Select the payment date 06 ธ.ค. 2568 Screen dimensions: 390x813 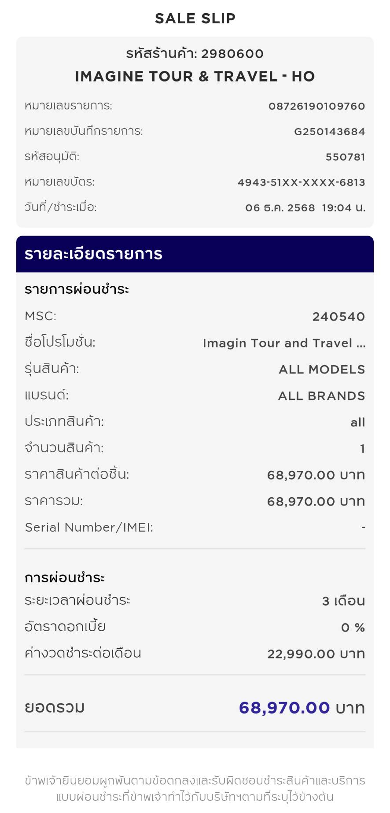click(280, 208)
